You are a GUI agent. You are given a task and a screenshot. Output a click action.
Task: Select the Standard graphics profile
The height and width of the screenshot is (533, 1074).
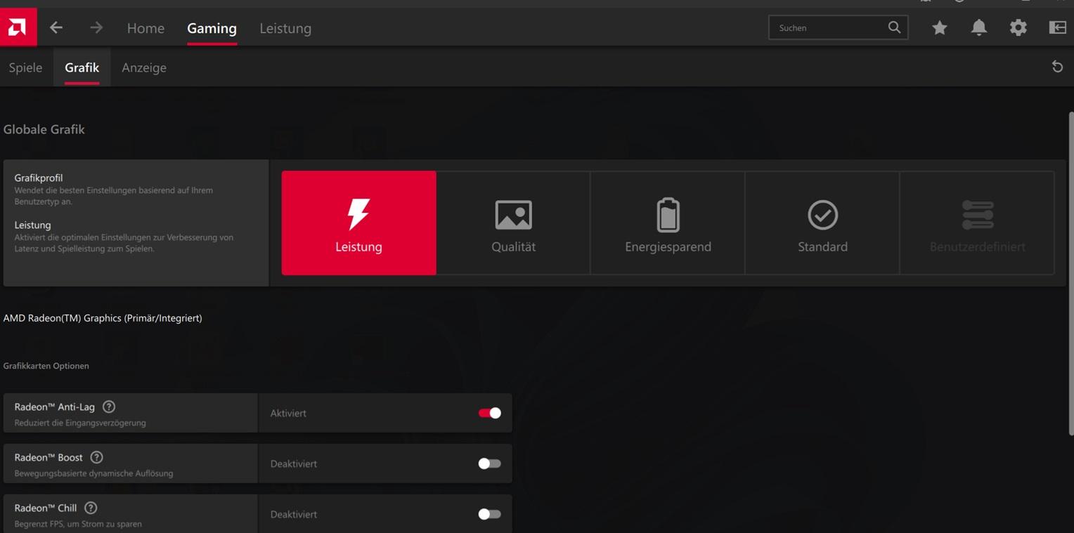coord(822,223)
